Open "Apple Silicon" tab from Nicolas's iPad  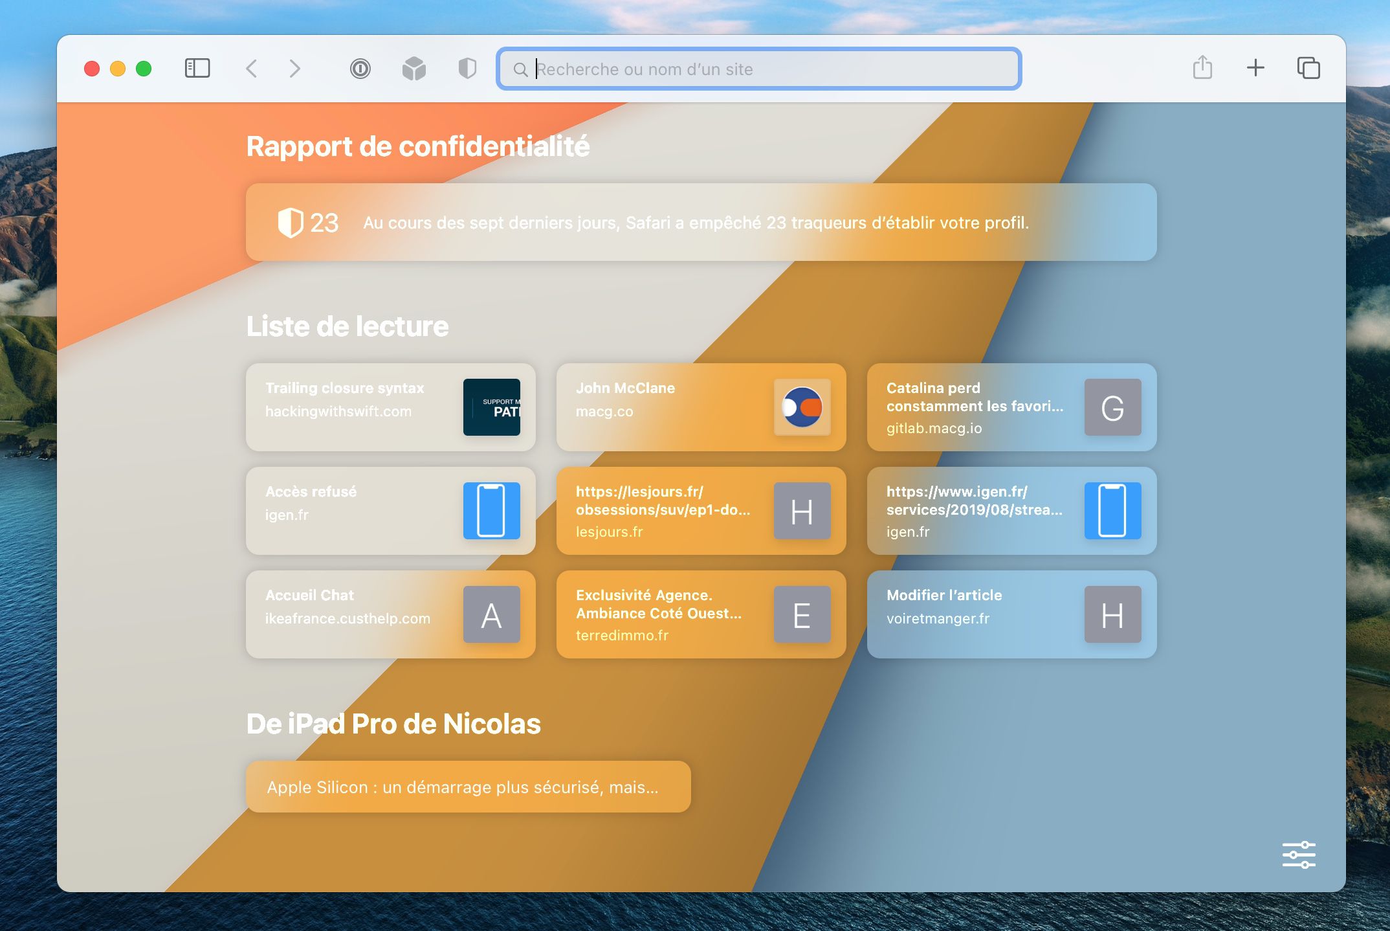(468, 787)
